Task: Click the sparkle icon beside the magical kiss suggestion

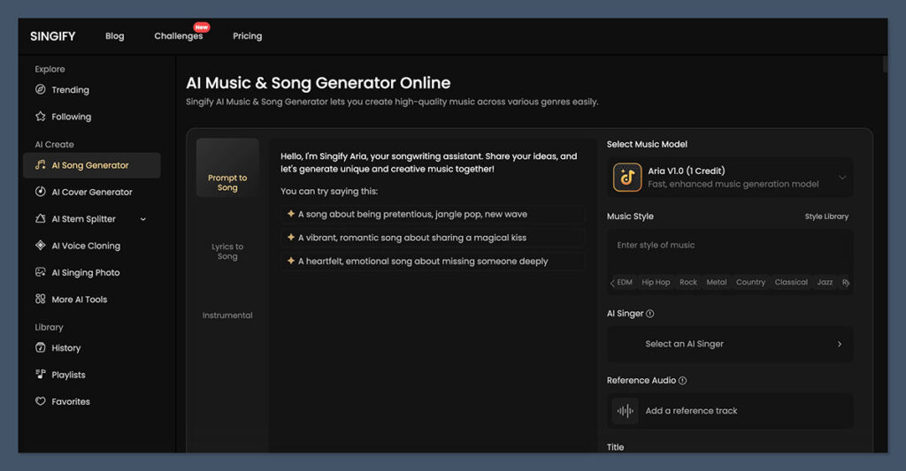Action: pyautogui.click(x=290, y=237)
